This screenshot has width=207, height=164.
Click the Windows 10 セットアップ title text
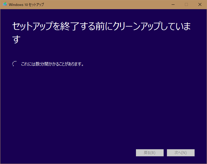point(26,4)
